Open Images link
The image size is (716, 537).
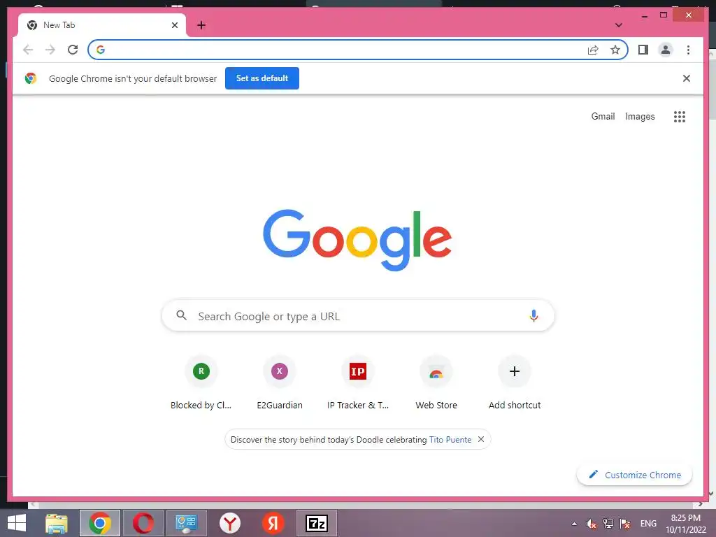click(640, 117)
